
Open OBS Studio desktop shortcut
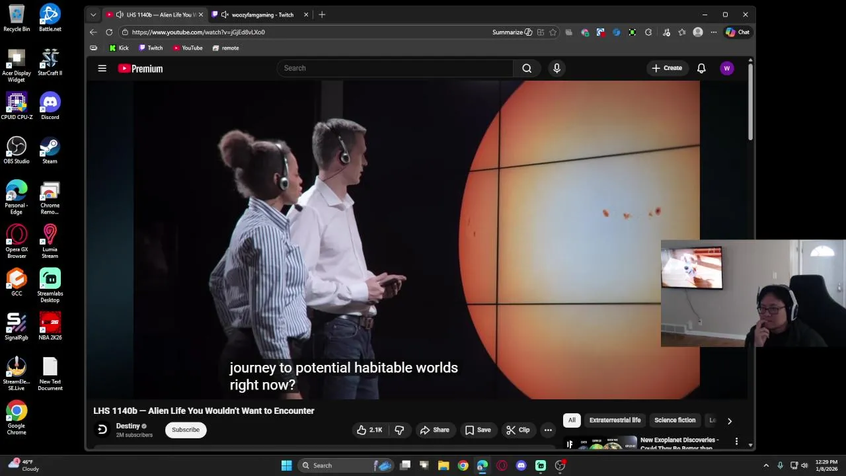pos(17,150)
